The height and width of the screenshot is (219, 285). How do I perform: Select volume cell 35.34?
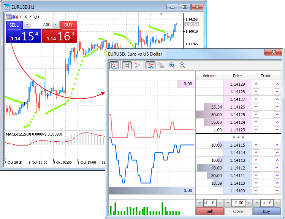coord(209,107)
